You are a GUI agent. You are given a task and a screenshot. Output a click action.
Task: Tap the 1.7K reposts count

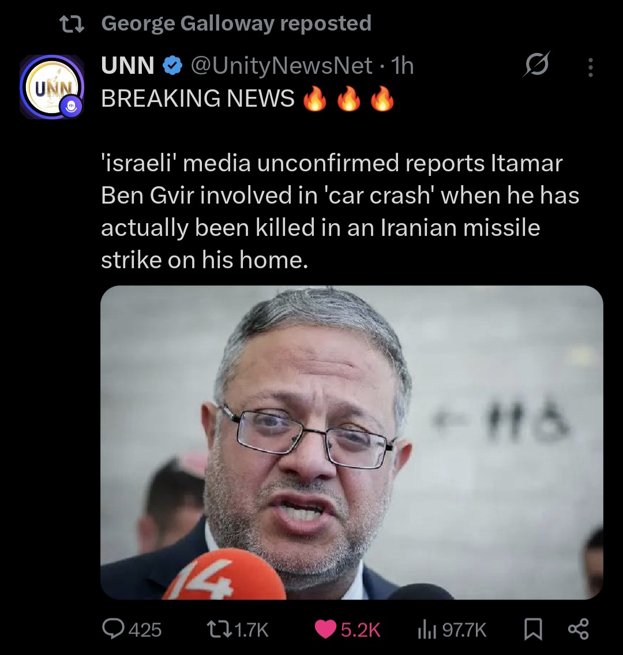tap(253, 630)
